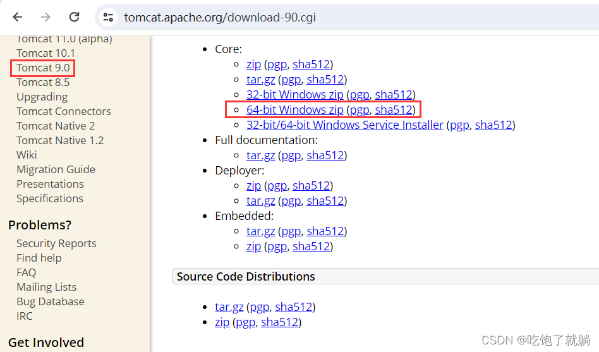Open sha512 checksum for Core zip
This screenshot has width=599, height=352.
[x=311, y=64]
